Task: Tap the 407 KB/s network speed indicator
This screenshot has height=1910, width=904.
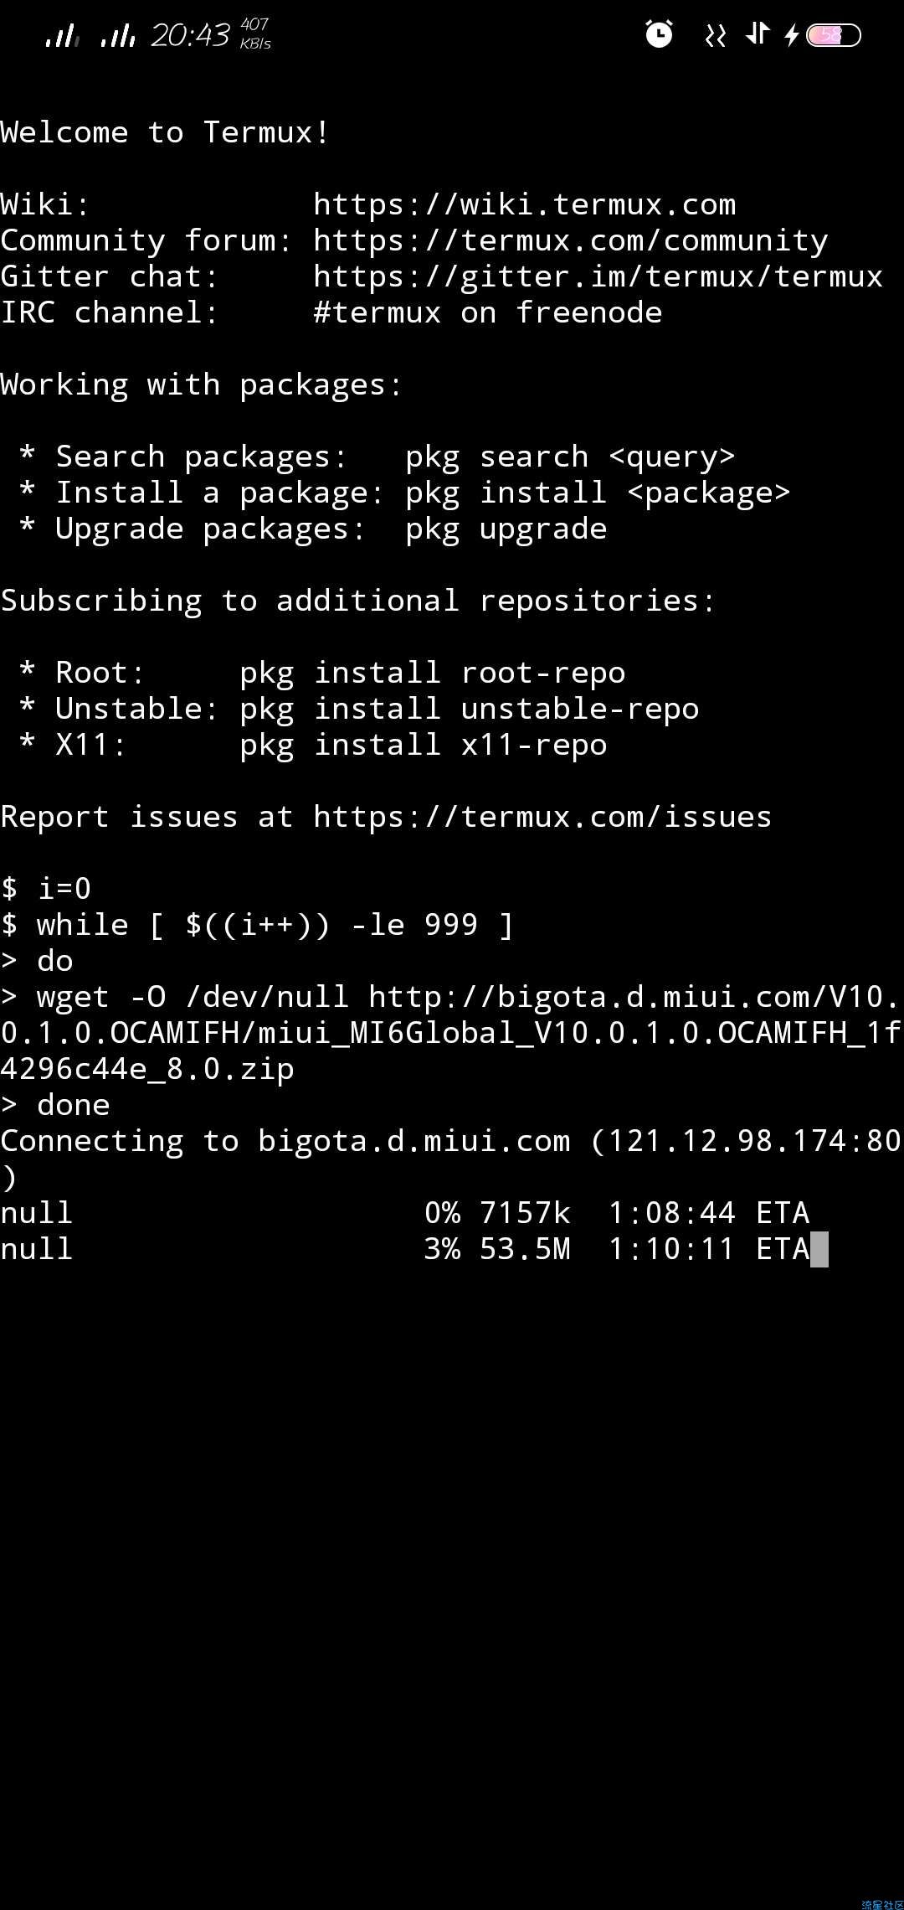Action: point(255,34)
